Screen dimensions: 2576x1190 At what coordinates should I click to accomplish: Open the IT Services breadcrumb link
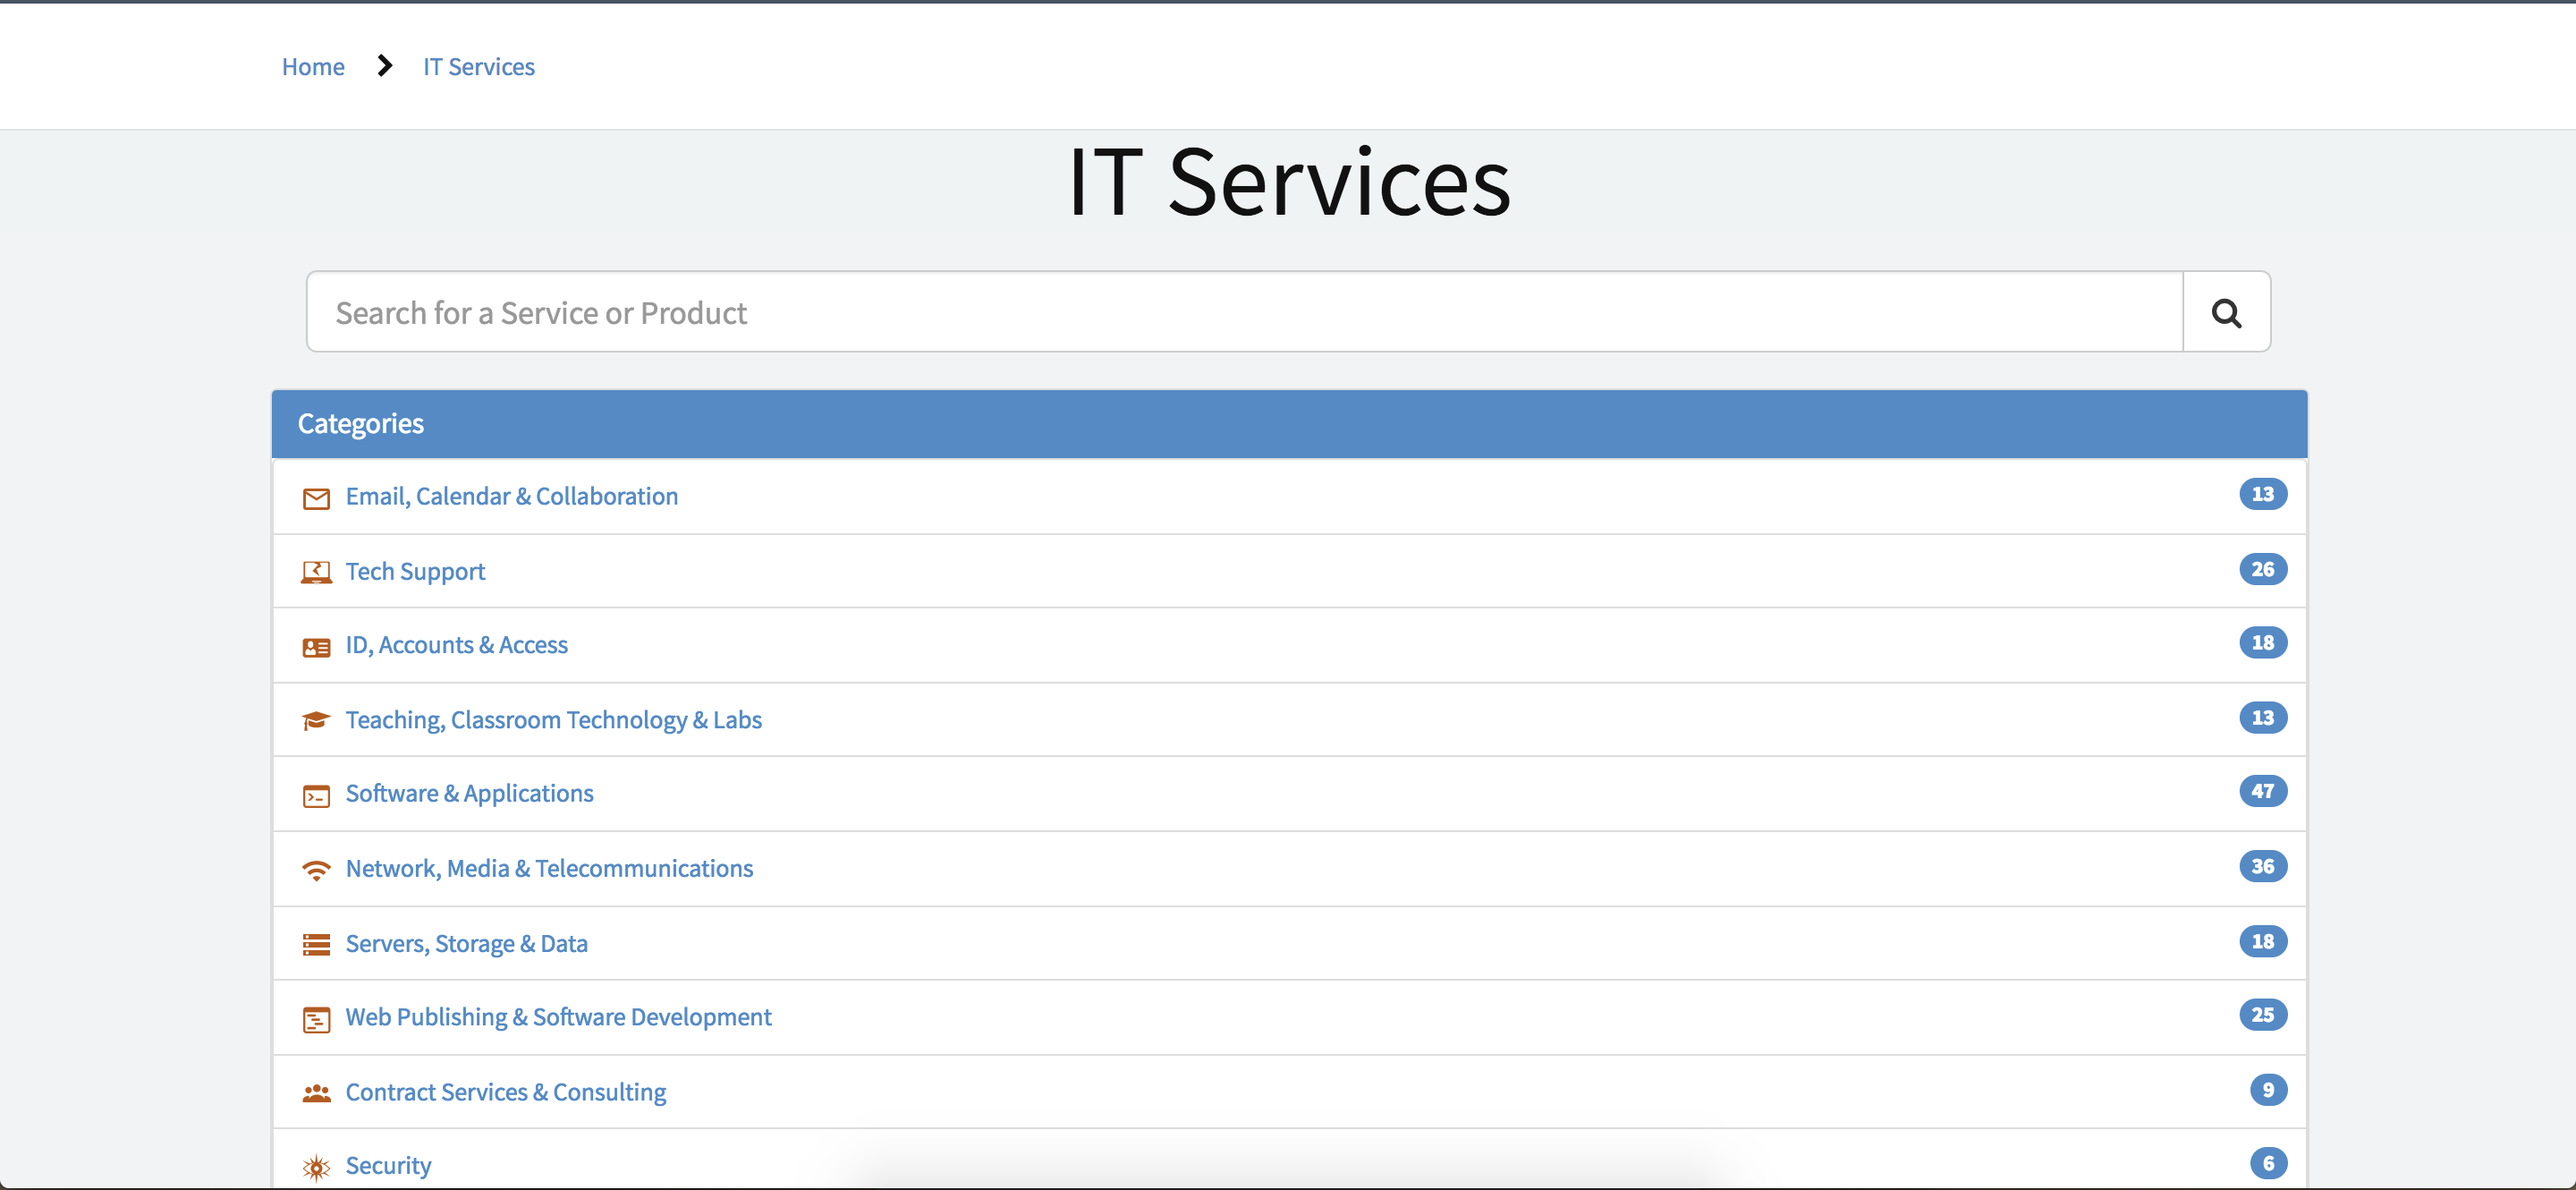point(478,66)
